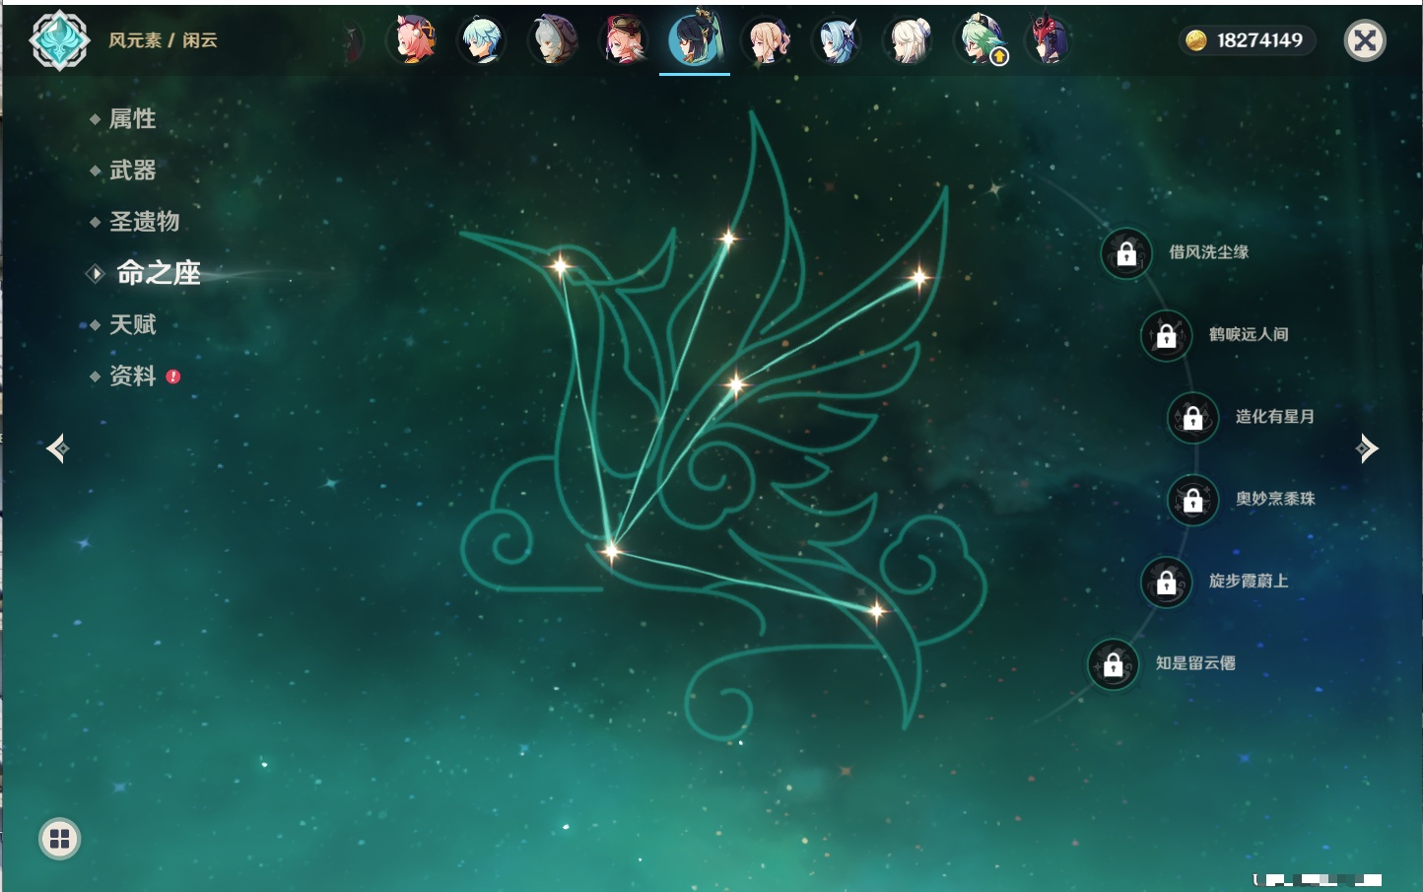This screenshot has width=1423, height=892.
Task: Select the blonde-haired character avatar
Action: tap(767, 40)
